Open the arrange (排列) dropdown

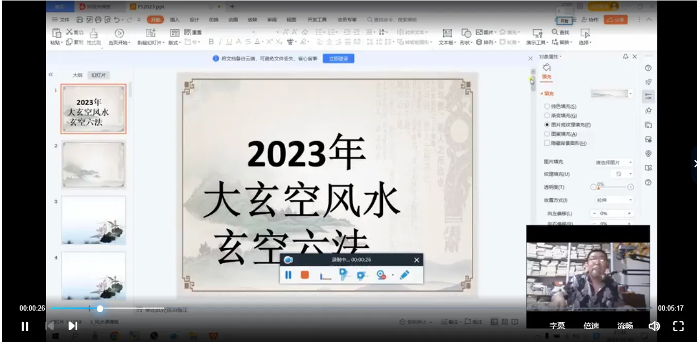point(487,42)
